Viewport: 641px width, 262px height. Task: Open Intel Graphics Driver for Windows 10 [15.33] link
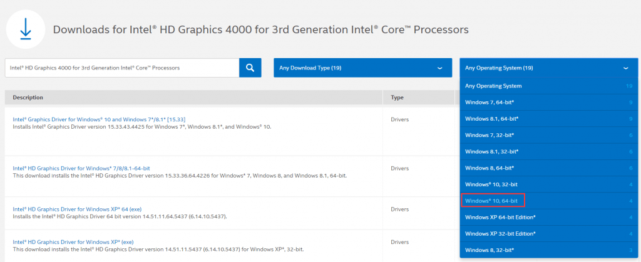point(99,119)
